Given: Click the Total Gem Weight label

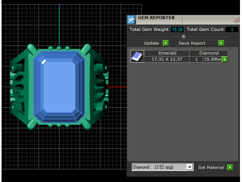Looking at the screenshot, I should (x=149, y=29).
